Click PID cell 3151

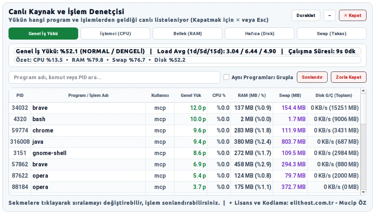pyautogui.click(x=20, y=153)
